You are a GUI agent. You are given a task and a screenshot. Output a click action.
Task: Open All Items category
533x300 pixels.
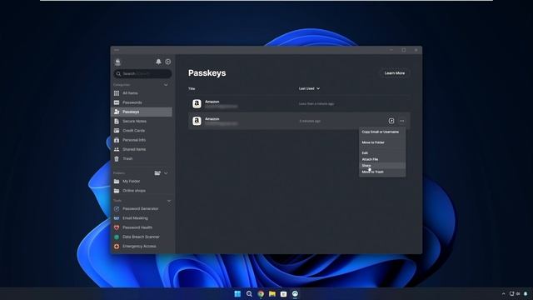point(142,93)
